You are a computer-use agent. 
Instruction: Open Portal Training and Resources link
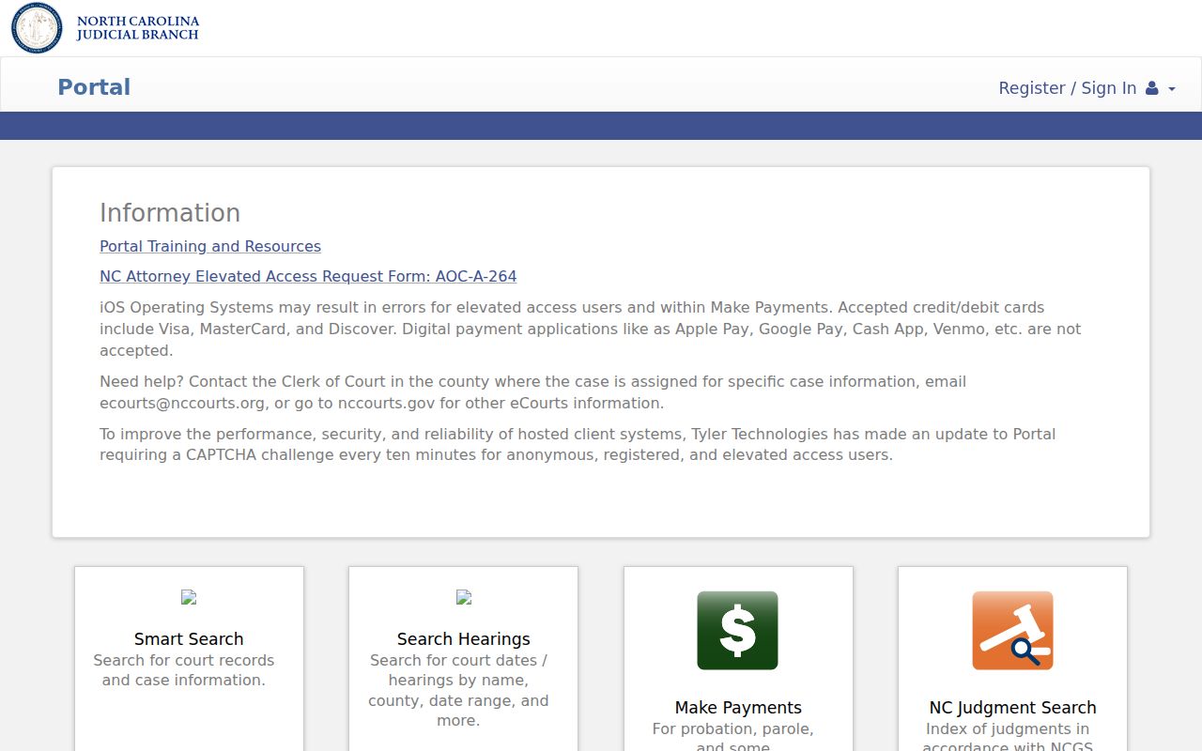coord(210,246)
